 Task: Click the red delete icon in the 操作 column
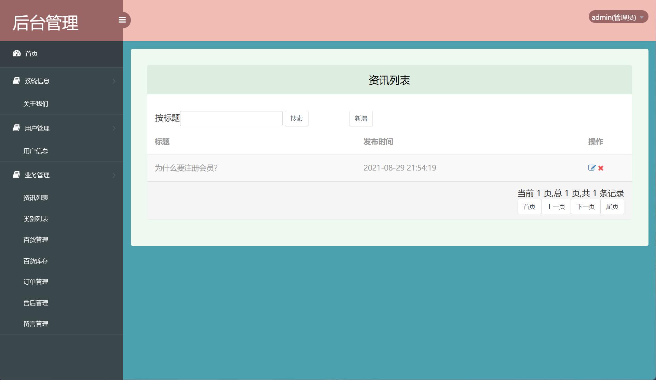[x=601, y=168]
